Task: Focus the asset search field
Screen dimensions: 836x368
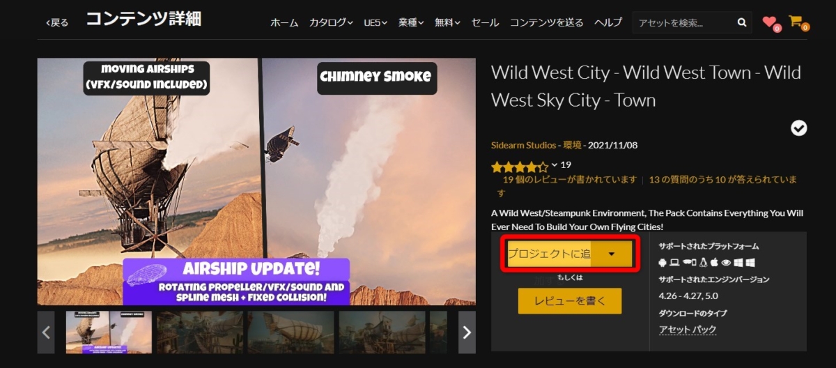Action: 684,22
